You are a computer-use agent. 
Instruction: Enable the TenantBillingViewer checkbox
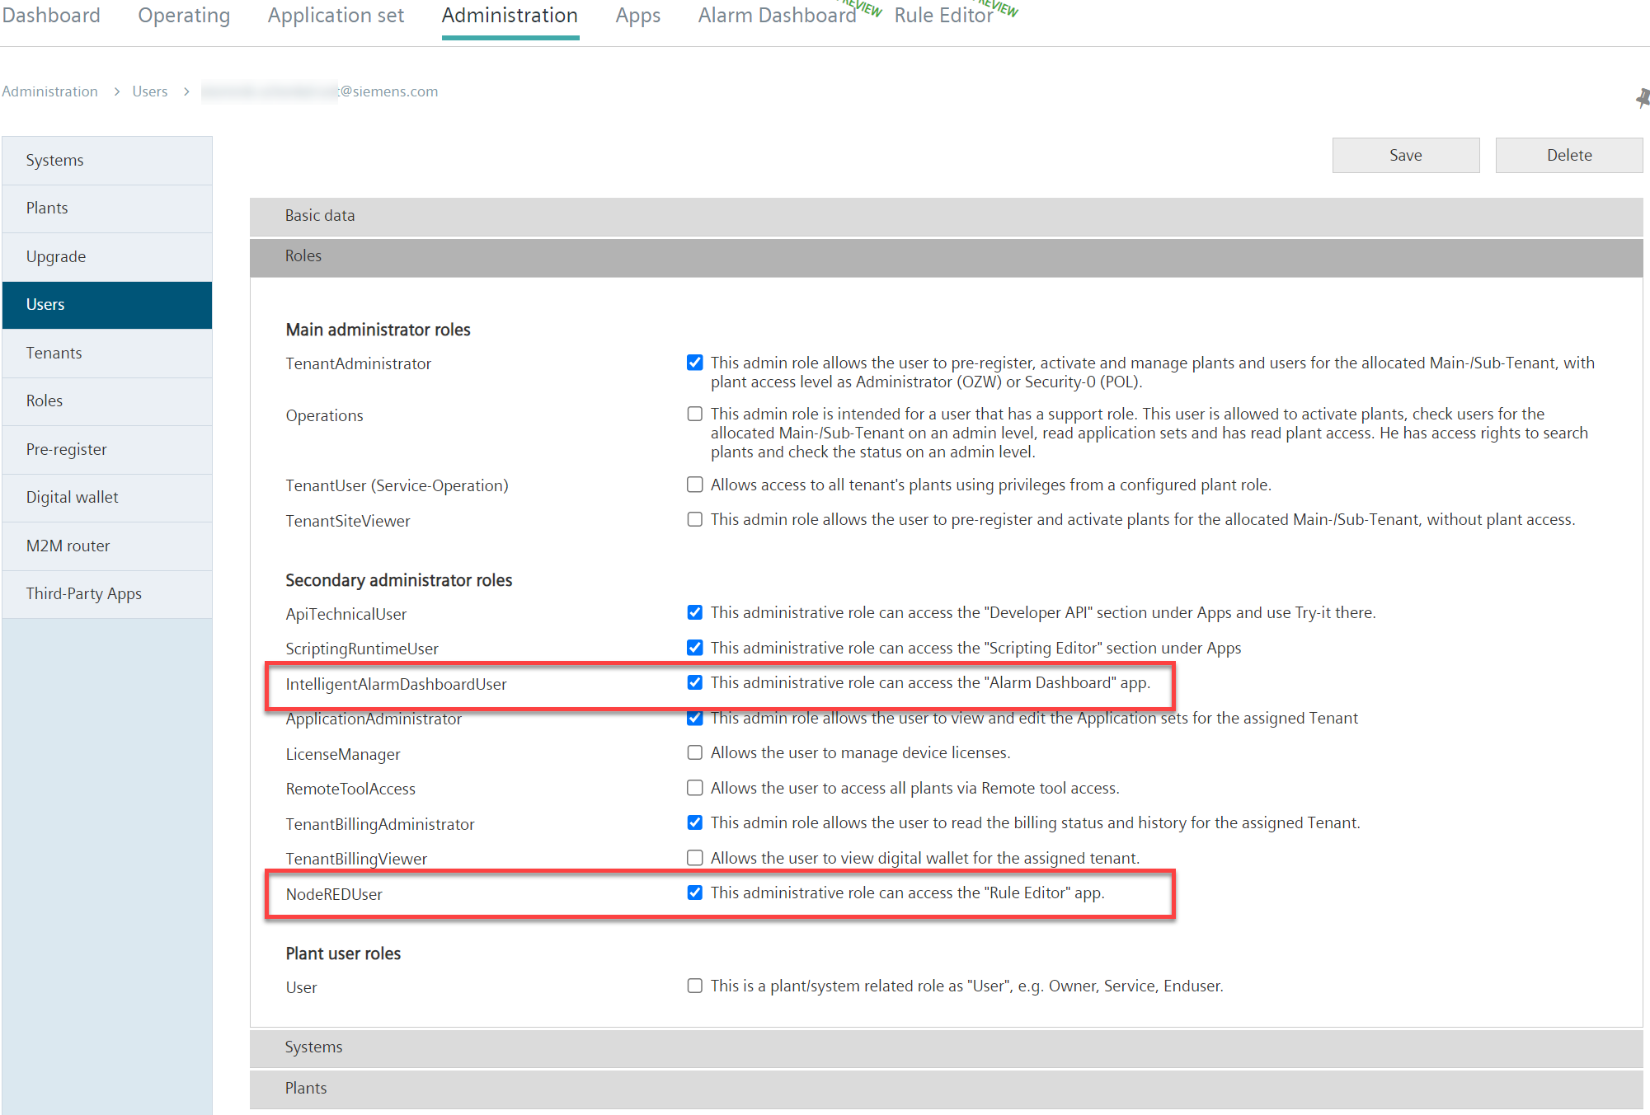(695, 858)
